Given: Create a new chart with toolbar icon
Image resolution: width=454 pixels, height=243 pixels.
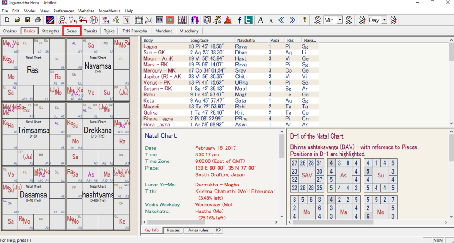Looking at the screenshot, I should 7,20.
